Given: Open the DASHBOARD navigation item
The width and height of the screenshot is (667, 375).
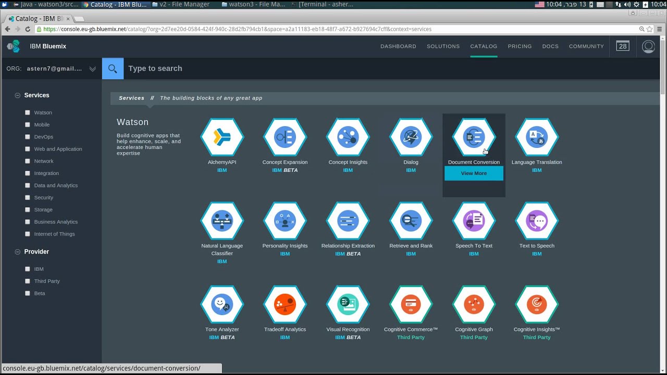Looking at the screenshot, I should point(398,46).
